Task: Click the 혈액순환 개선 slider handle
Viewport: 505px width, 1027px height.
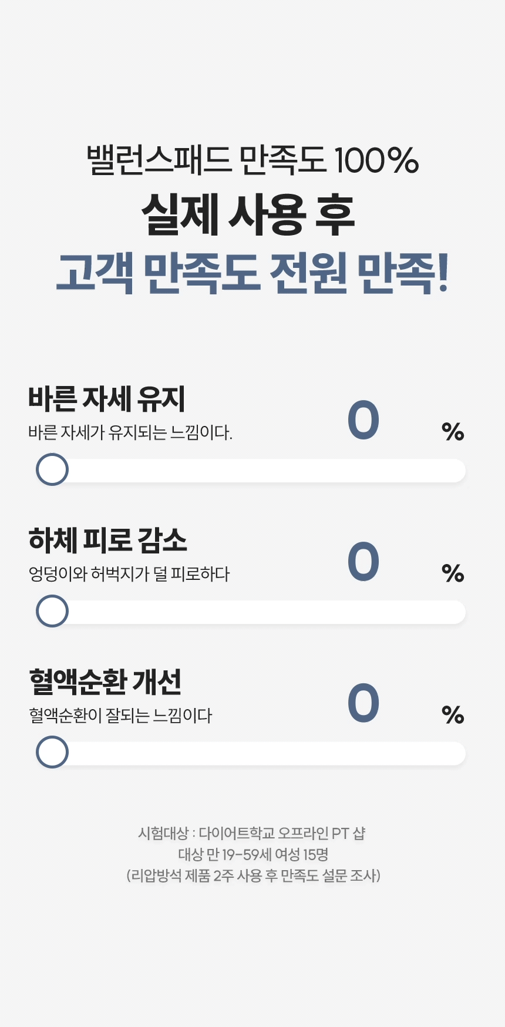Action: point(52,752)
